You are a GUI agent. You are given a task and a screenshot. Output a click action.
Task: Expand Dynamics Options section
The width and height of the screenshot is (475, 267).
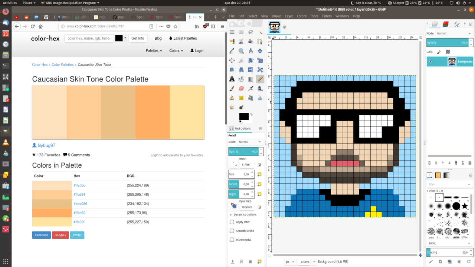pos(231,215)
